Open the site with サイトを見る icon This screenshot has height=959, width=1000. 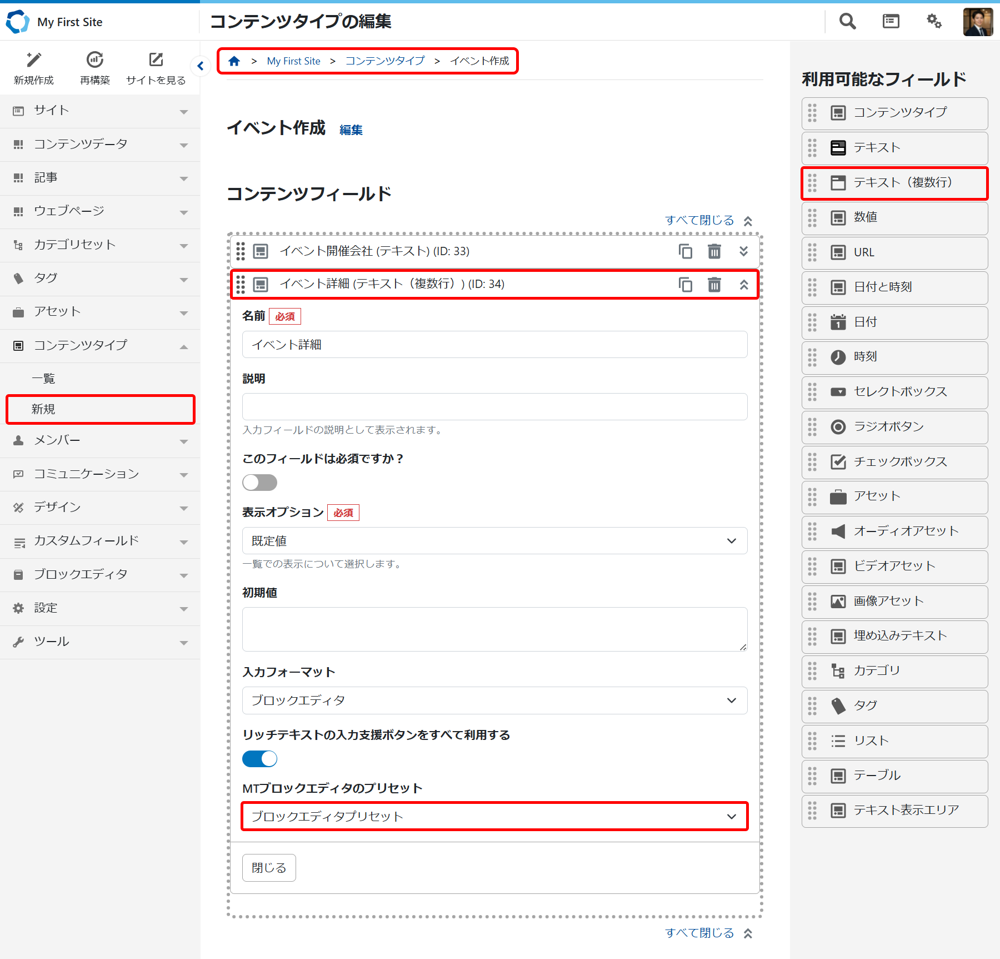156,60
